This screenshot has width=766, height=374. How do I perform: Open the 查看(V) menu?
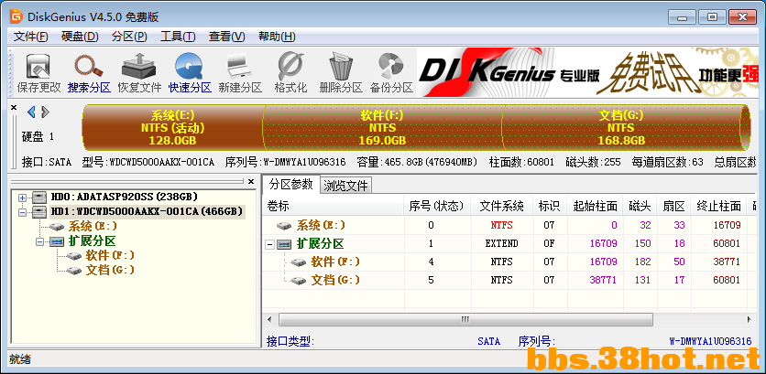226,37
